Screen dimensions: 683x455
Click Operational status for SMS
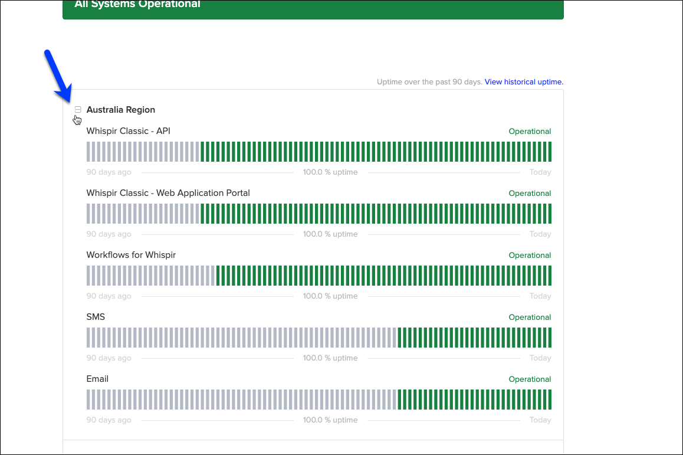click(x=530, y=317)
